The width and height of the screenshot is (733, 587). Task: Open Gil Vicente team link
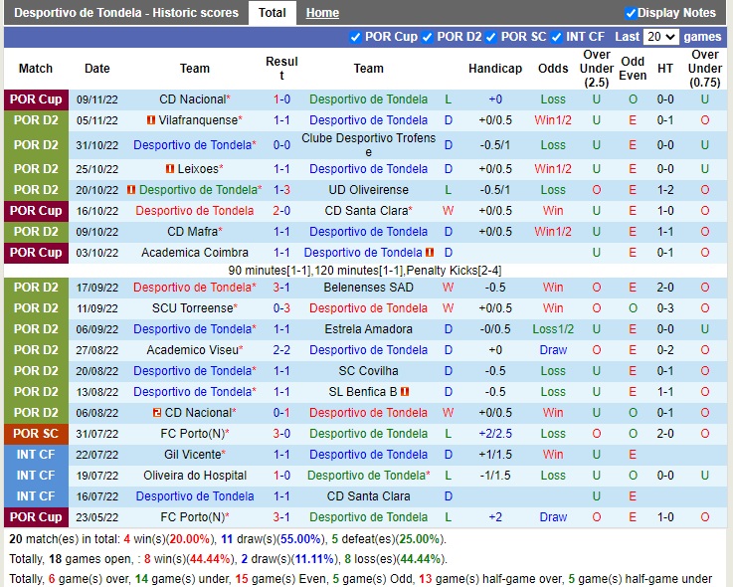[193, 455]
